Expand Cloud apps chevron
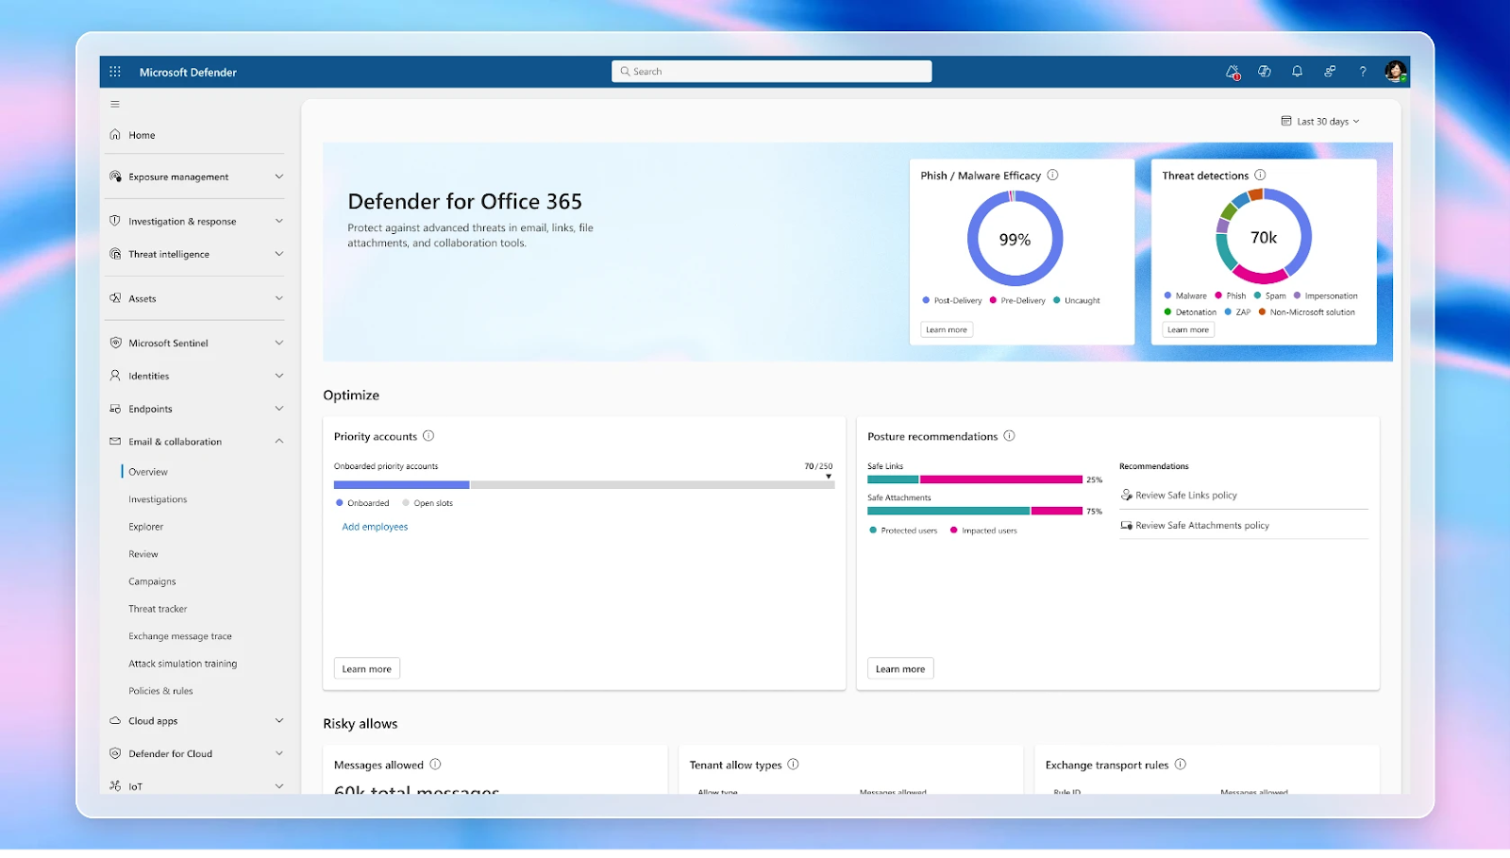 click(x=278, y=720)
